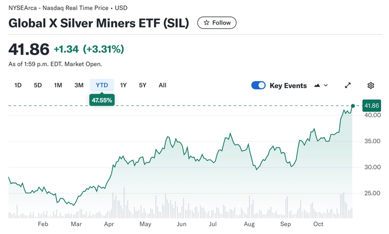Expand chart to full screen

(348, 85)
